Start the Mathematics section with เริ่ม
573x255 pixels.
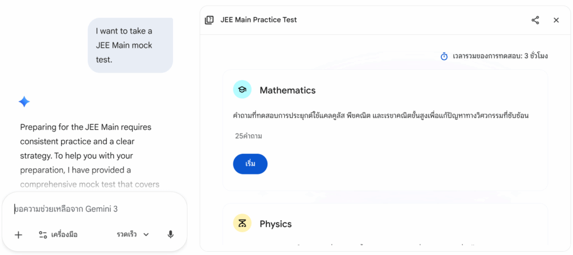(x=250, y=164)
